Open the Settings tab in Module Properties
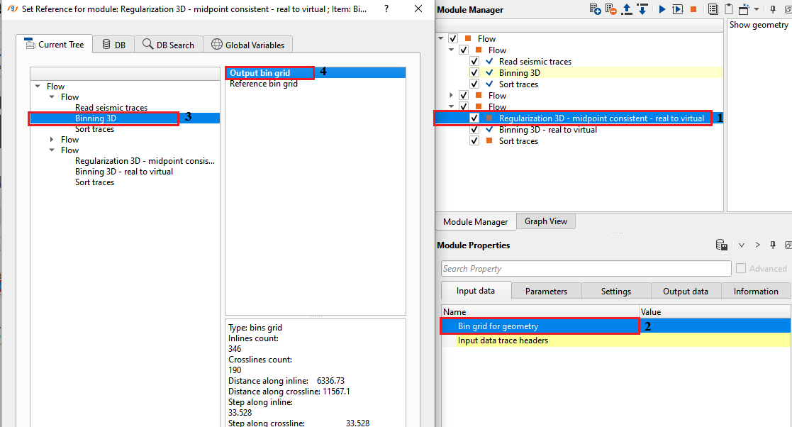792x427 pixels. click(615, 291)
